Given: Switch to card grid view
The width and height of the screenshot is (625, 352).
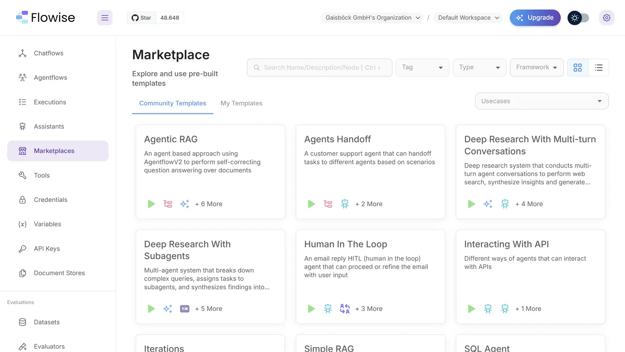Looking at the screenshot, I should (578, 67).
